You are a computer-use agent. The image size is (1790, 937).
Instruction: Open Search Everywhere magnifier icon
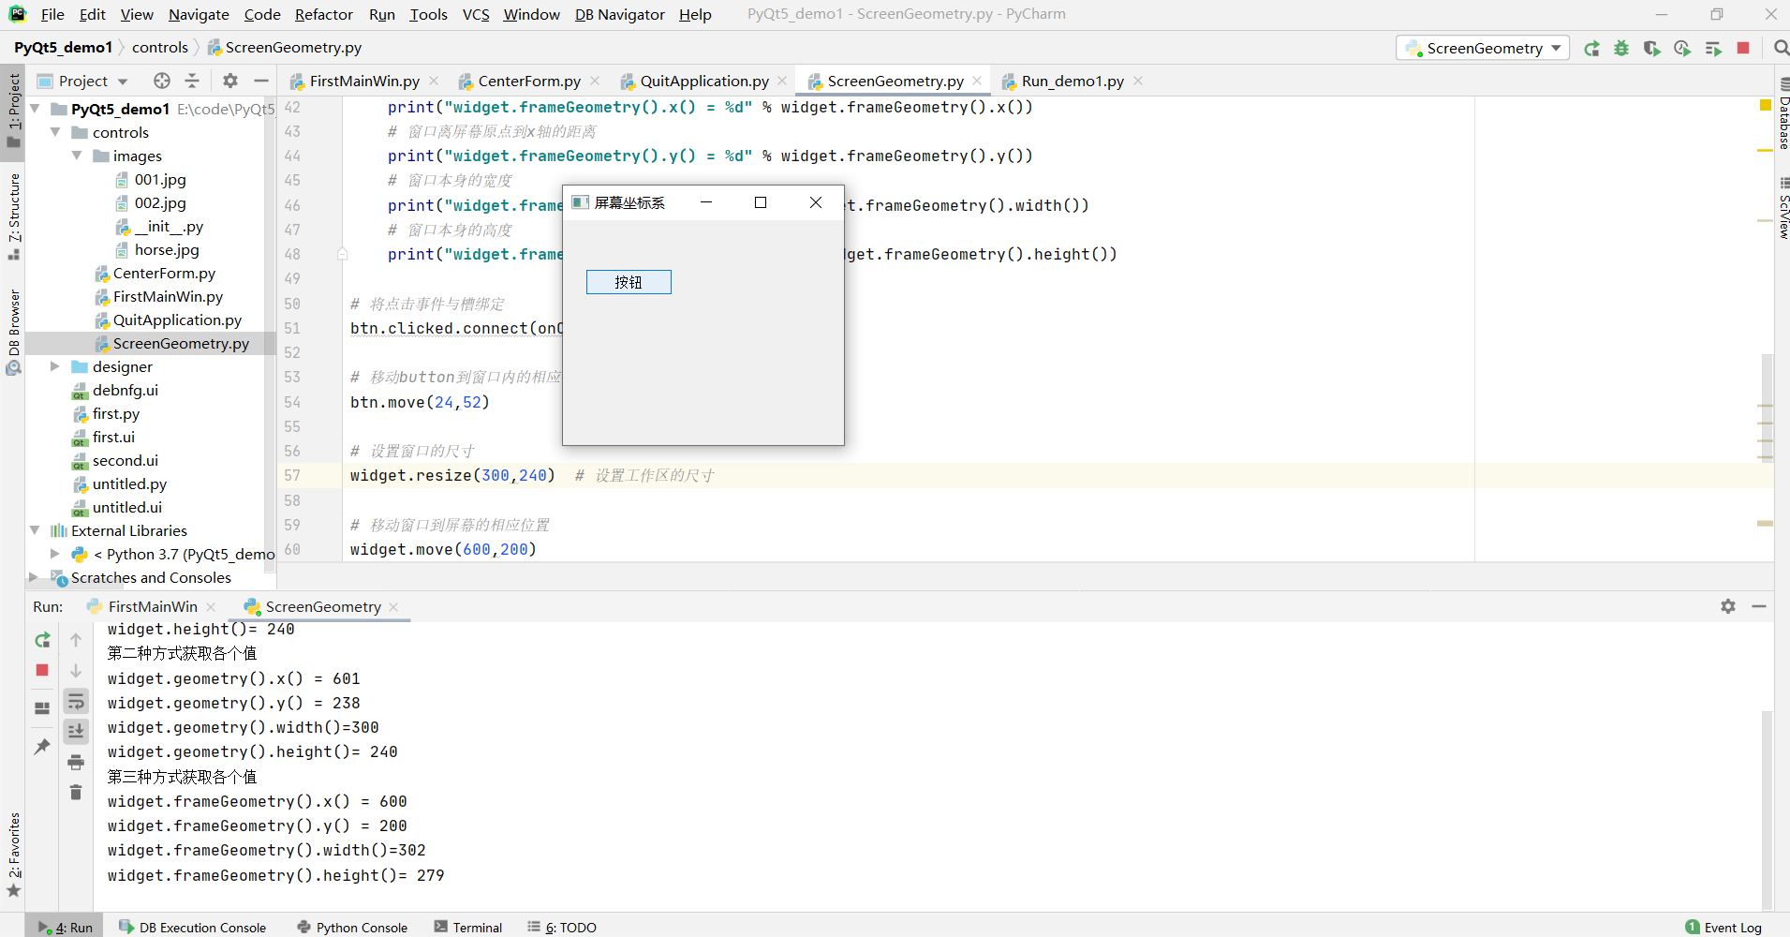click(1782, 49)
